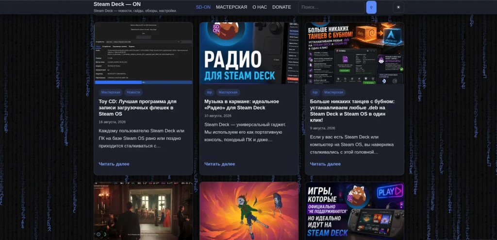Click Читать далее under the .deb article
The height and width of the screenshot is (240, 497).
tap(325, 164)
